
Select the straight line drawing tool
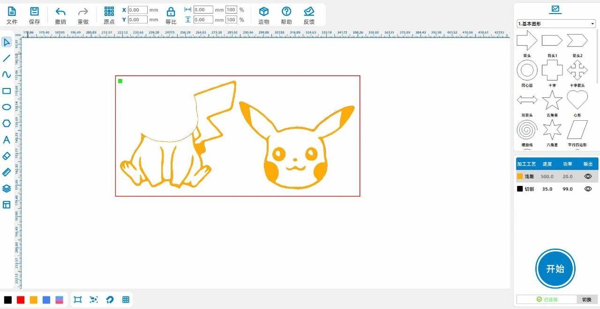[x=7, y=59]
